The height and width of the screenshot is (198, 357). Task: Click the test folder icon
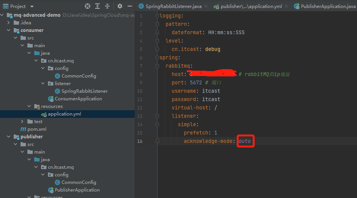coord(30,121)
